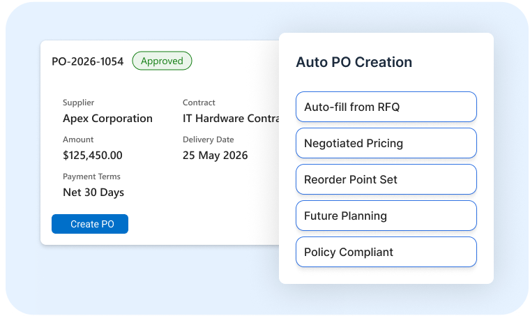
Task: Select the $125,450.00 amount value
Action: (93, 155)
